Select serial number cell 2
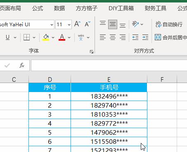The width and height of the screenshot is (187, 152). tap(50, 106)
